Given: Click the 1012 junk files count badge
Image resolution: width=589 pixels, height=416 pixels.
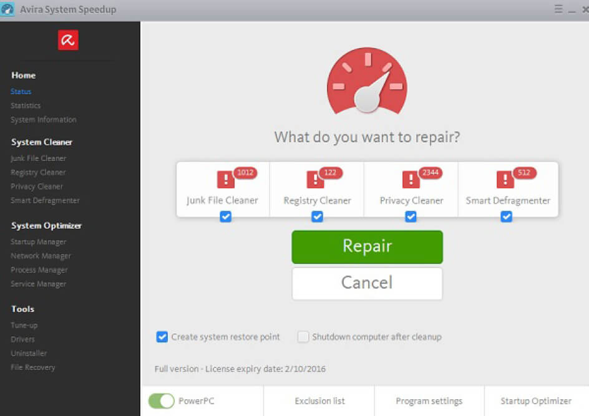Looking at the screenshot, I should [x=245, y=172].
